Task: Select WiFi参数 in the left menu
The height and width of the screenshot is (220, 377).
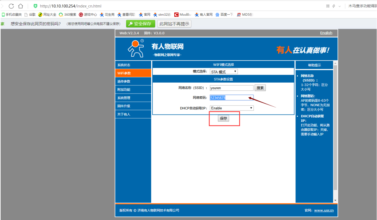Action: pyautogui.click(x=133, y=73)
